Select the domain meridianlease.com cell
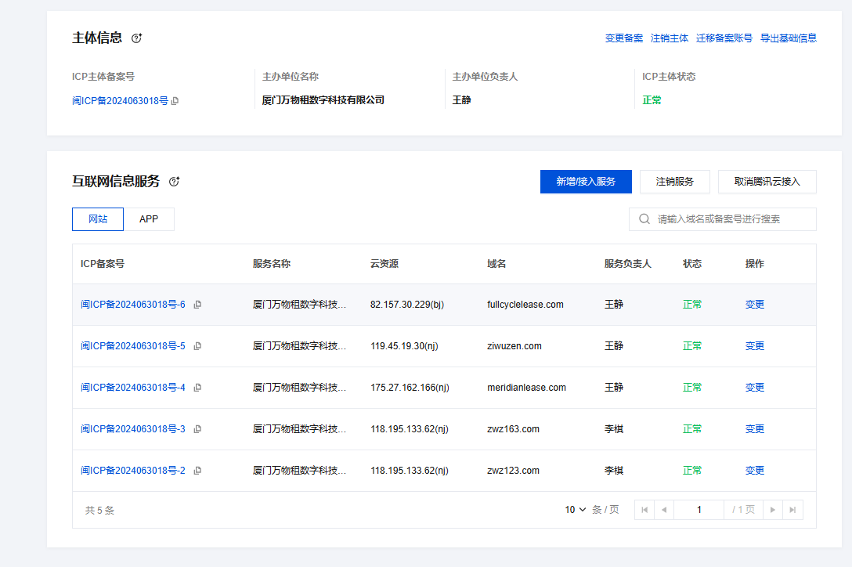Image resolution: width=852 pixels, height=567 pixels. pos(526,388)
